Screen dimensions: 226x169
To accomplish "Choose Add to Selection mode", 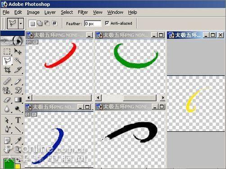I will (40, 23).
